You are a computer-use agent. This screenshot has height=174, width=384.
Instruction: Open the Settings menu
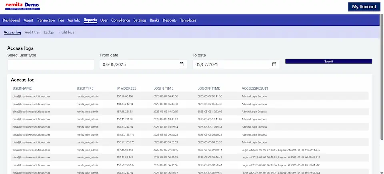(x=140, y=20)
